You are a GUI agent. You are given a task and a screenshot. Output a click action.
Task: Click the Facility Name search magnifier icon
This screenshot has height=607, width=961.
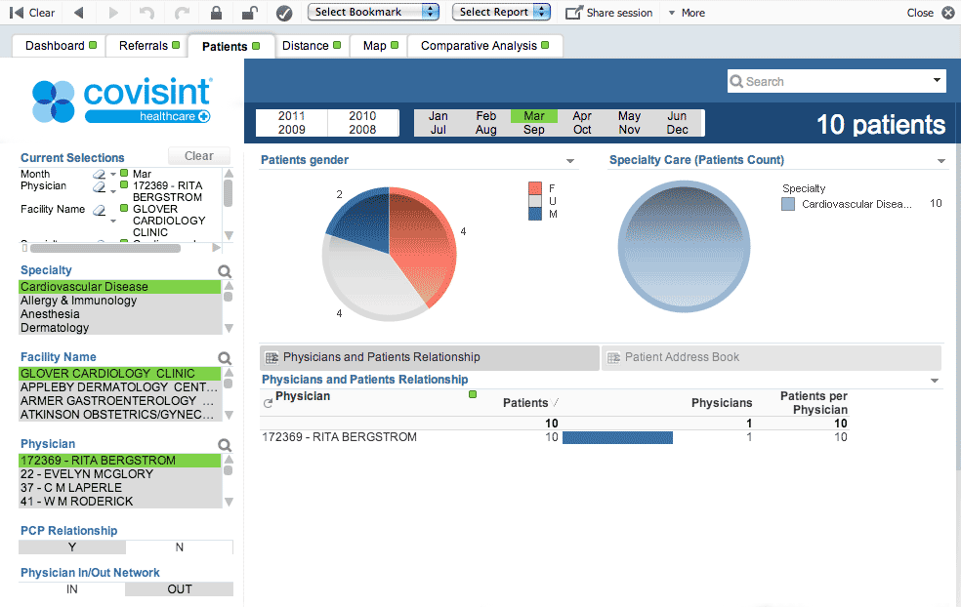226,357
